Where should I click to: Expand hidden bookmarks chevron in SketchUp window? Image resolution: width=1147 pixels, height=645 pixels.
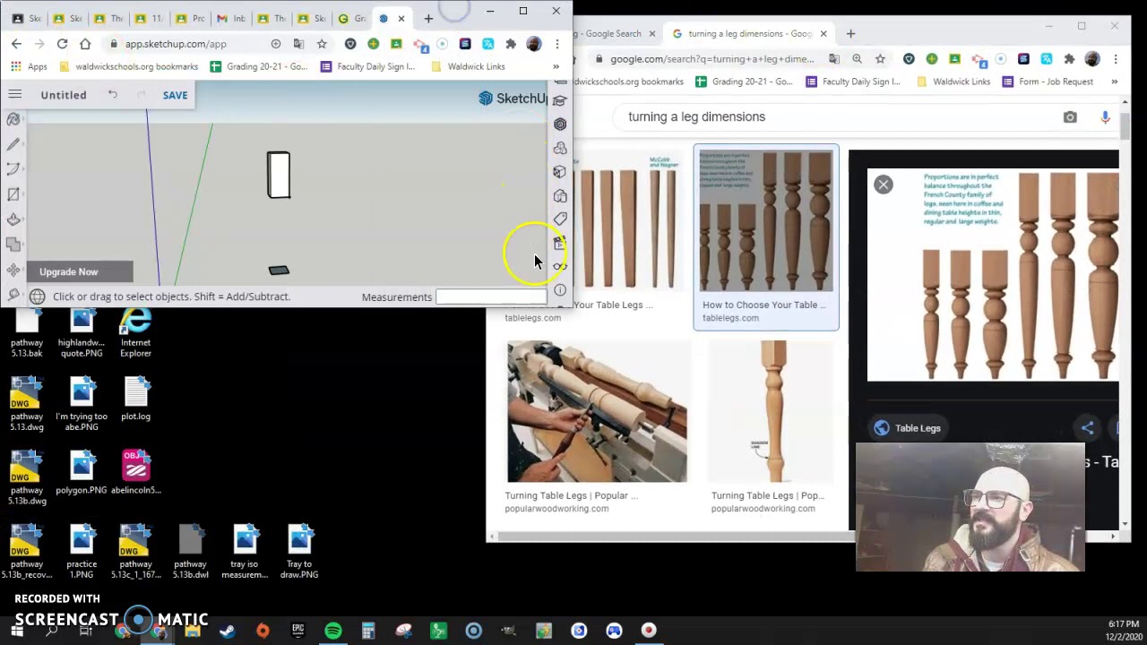[x=556, y=66]
